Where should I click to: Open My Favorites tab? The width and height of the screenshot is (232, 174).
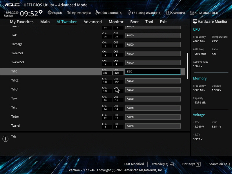coord(22,22)
